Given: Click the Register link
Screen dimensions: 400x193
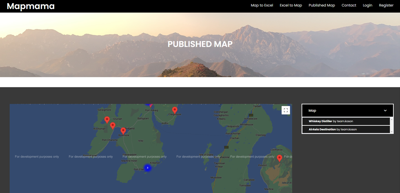Looking at the screenshot, I should (386, 5).
